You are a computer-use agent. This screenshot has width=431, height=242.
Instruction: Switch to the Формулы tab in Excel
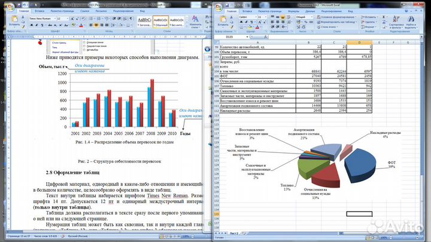tap(293, 11)
